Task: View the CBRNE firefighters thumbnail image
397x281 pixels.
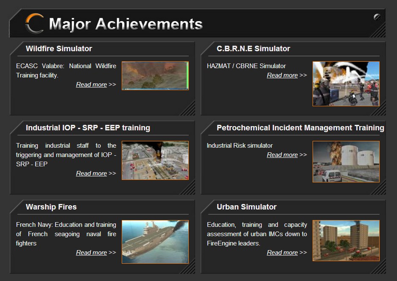Action: pos(346,84)
